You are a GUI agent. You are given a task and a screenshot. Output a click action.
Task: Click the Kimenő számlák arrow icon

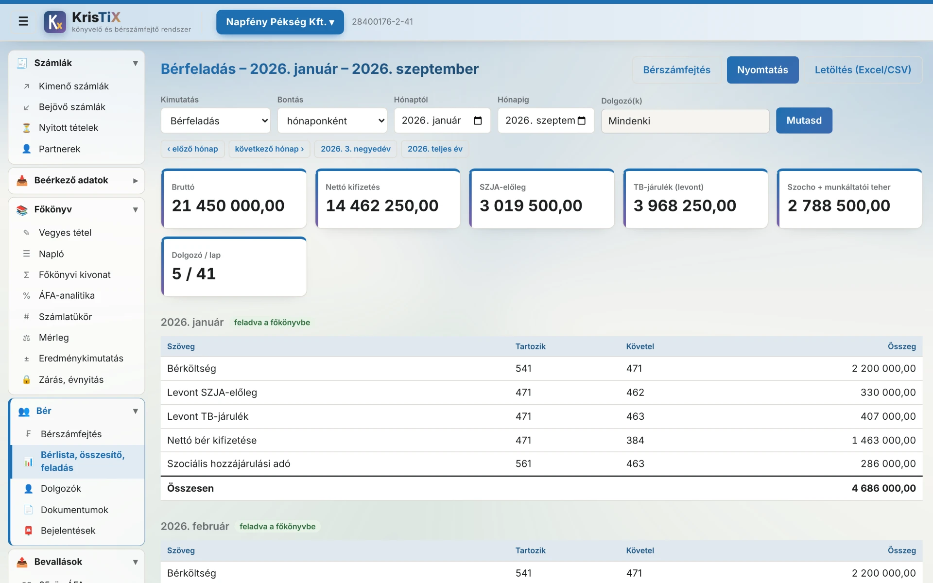point(27,86)
